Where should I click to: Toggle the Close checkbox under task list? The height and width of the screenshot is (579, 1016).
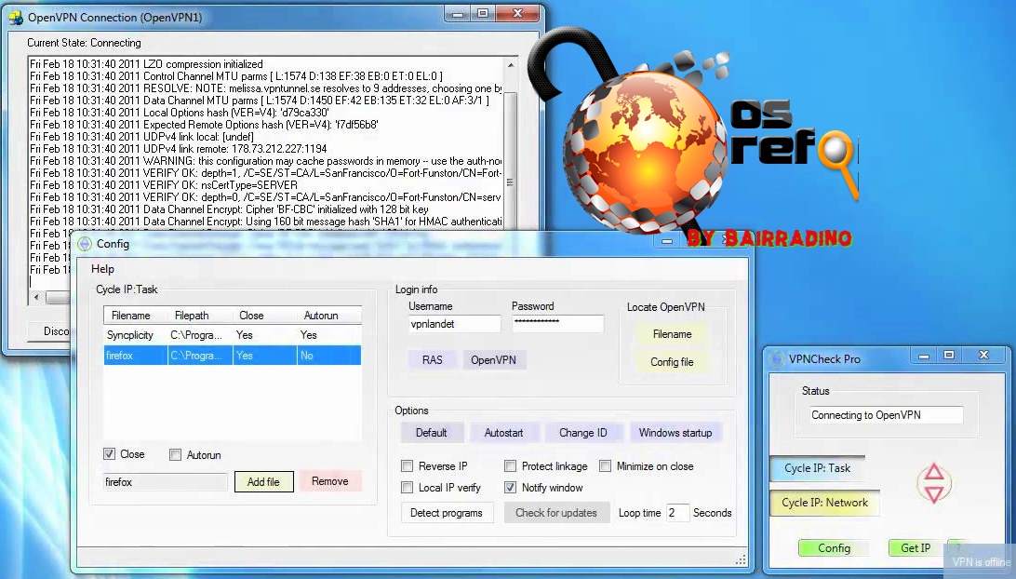coord(110,454)
